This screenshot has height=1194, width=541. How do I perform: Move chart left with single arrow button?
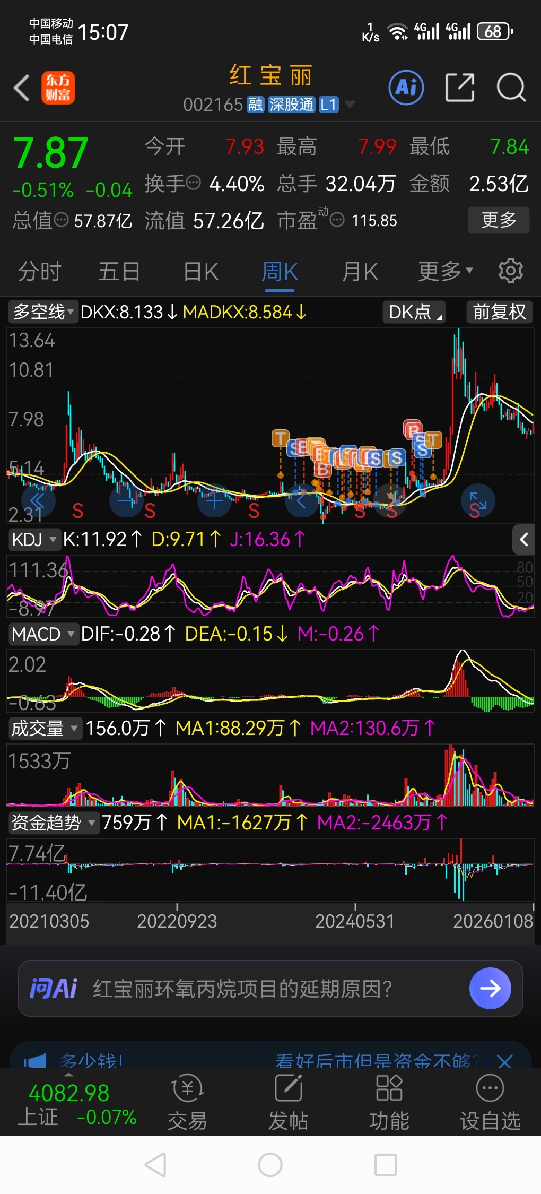[x=302, y=500]
